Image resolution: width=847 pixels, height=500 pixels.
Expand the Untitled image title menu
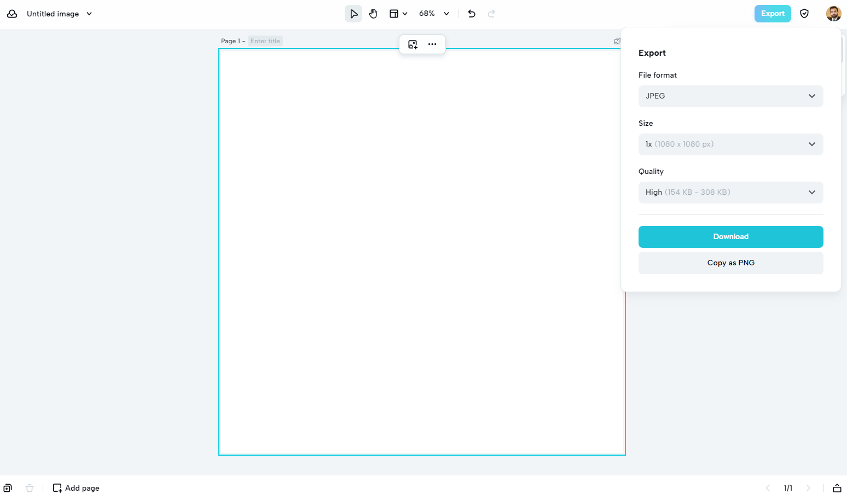pos(89,14)
